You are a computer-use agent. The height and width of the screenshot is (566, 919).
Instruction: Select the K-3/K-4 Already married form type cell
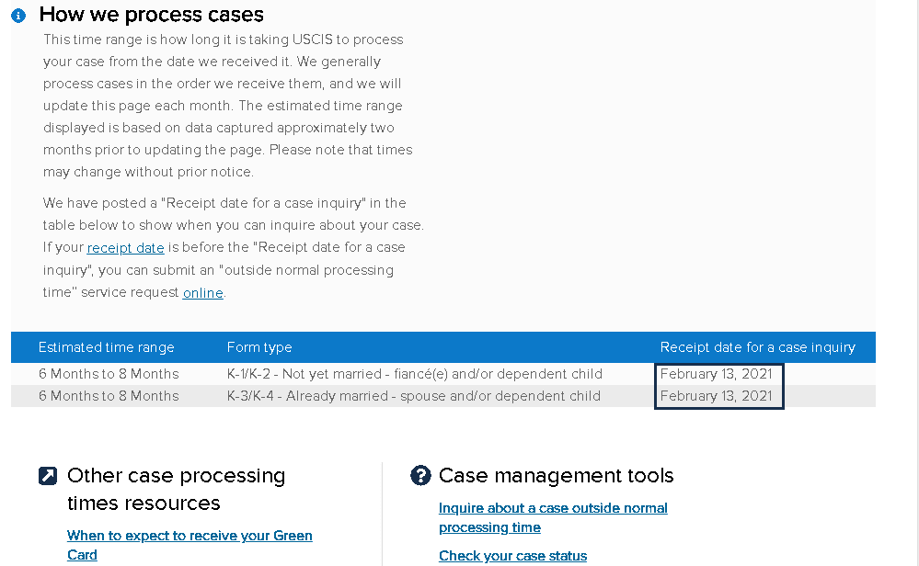[413, 396]
